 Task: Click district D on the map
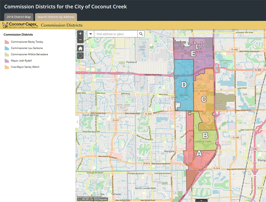pyautogui.click(x=184, y=84)
